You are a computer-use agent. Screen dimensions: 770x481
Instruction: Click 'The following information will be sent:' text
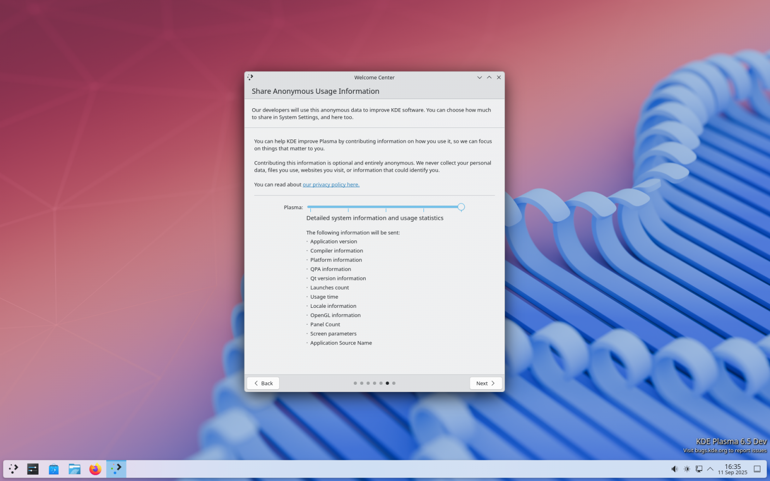point(353,233)
